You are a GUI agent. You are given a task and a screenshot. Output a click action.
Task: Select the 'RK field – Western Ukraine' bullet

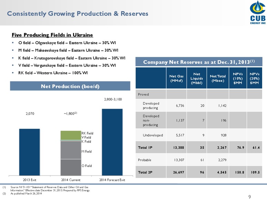point(53,73)
